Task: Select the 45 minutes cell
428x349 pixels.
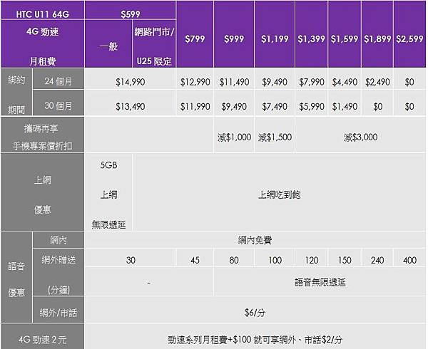Action: 195,258
